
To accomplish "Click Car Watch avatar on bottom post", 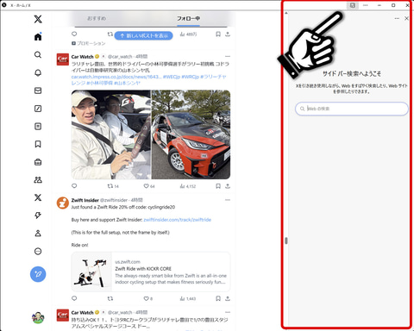I will pos(63,315).
